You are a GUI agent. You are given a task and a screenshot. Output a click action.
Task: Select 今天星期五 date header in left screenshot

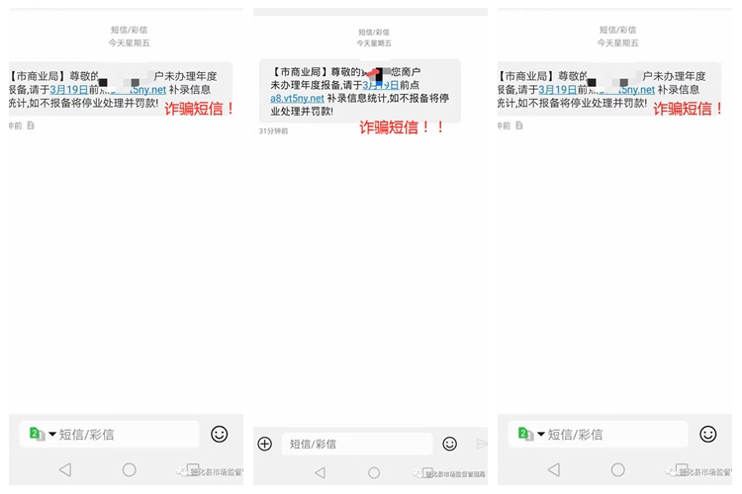(x=130, y=43)
